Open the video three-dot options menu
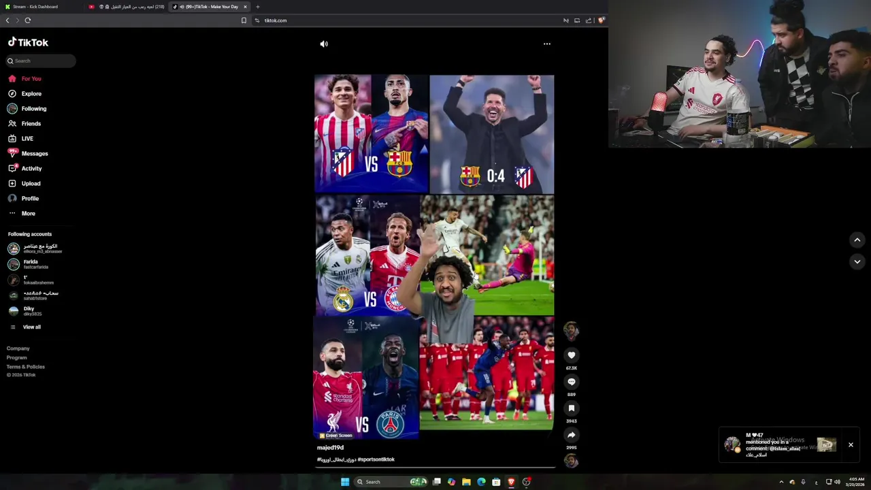The width and height of the screenshot is (871, 490). [x=546, y=44]
